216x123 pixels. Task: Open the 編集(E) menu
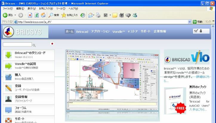(20, 9)
